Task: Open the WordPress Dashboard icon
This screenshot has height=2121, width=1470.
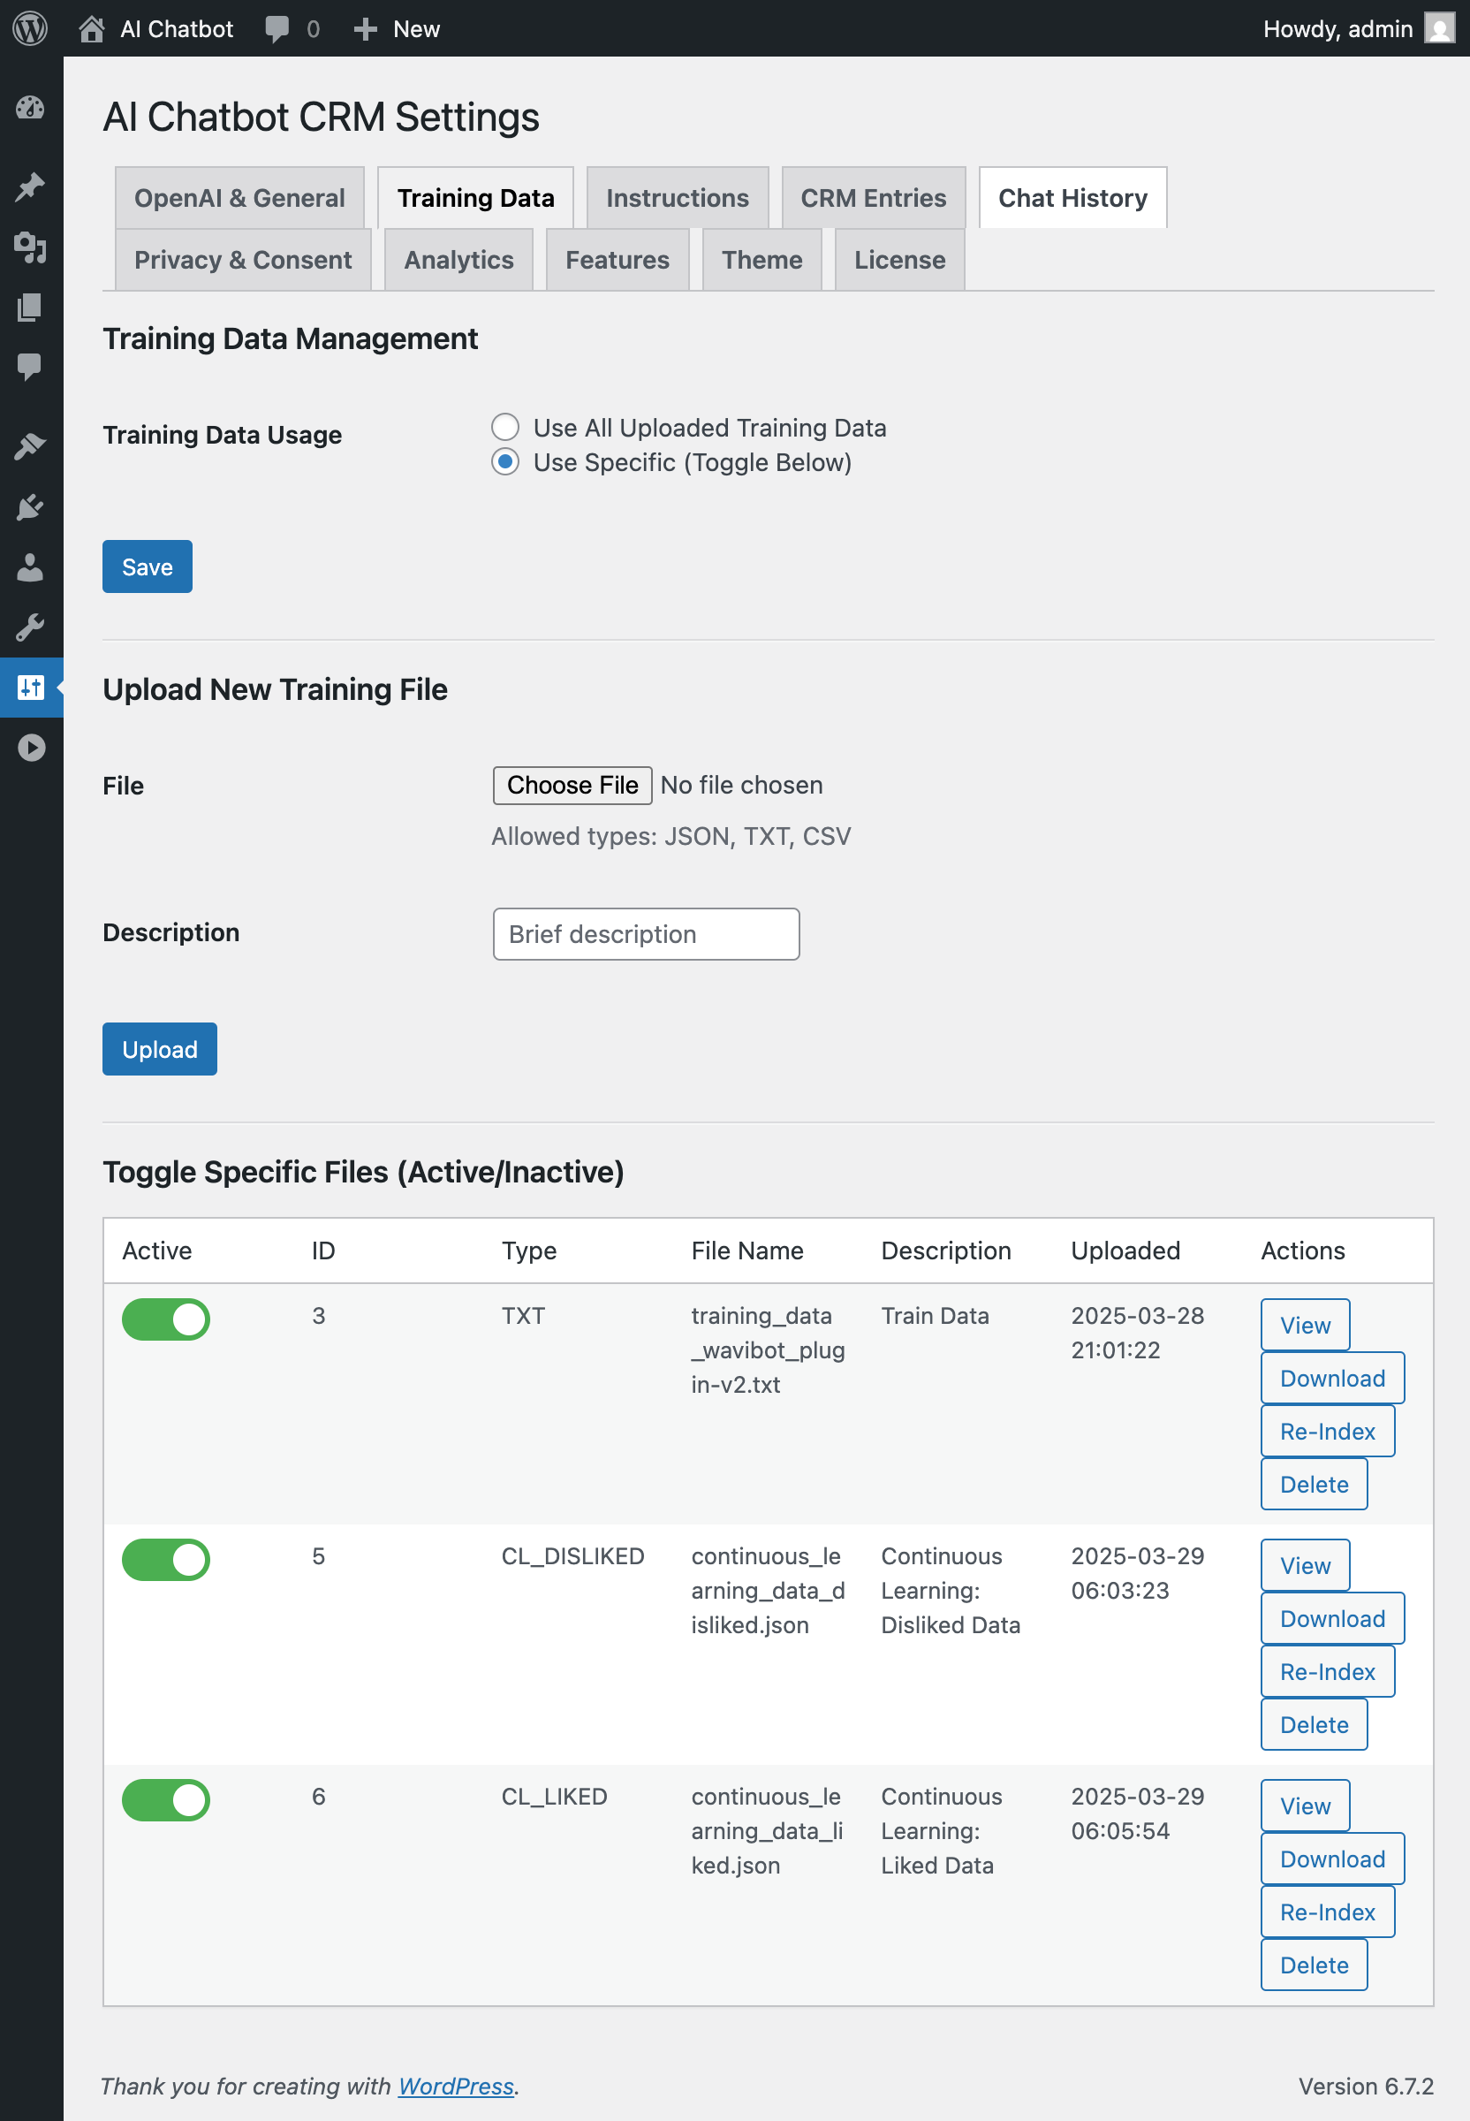Action: pos(30,108)
